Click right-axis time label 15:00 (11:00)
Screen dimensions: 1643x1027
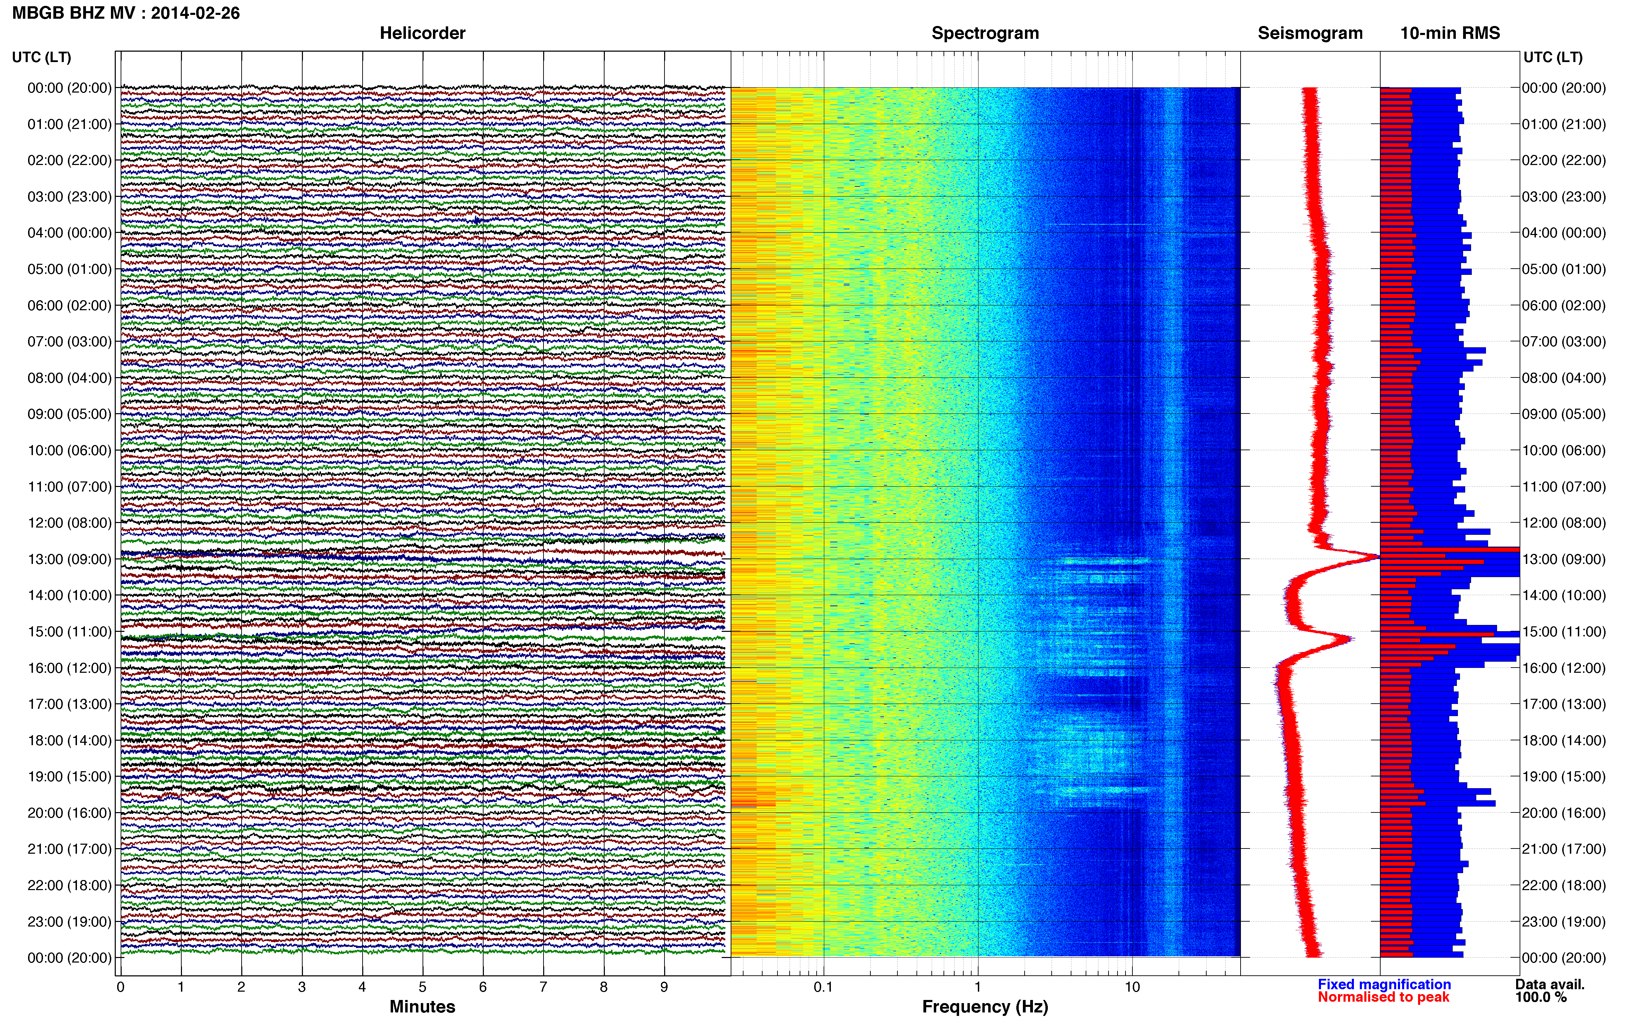pos(1564,632)
